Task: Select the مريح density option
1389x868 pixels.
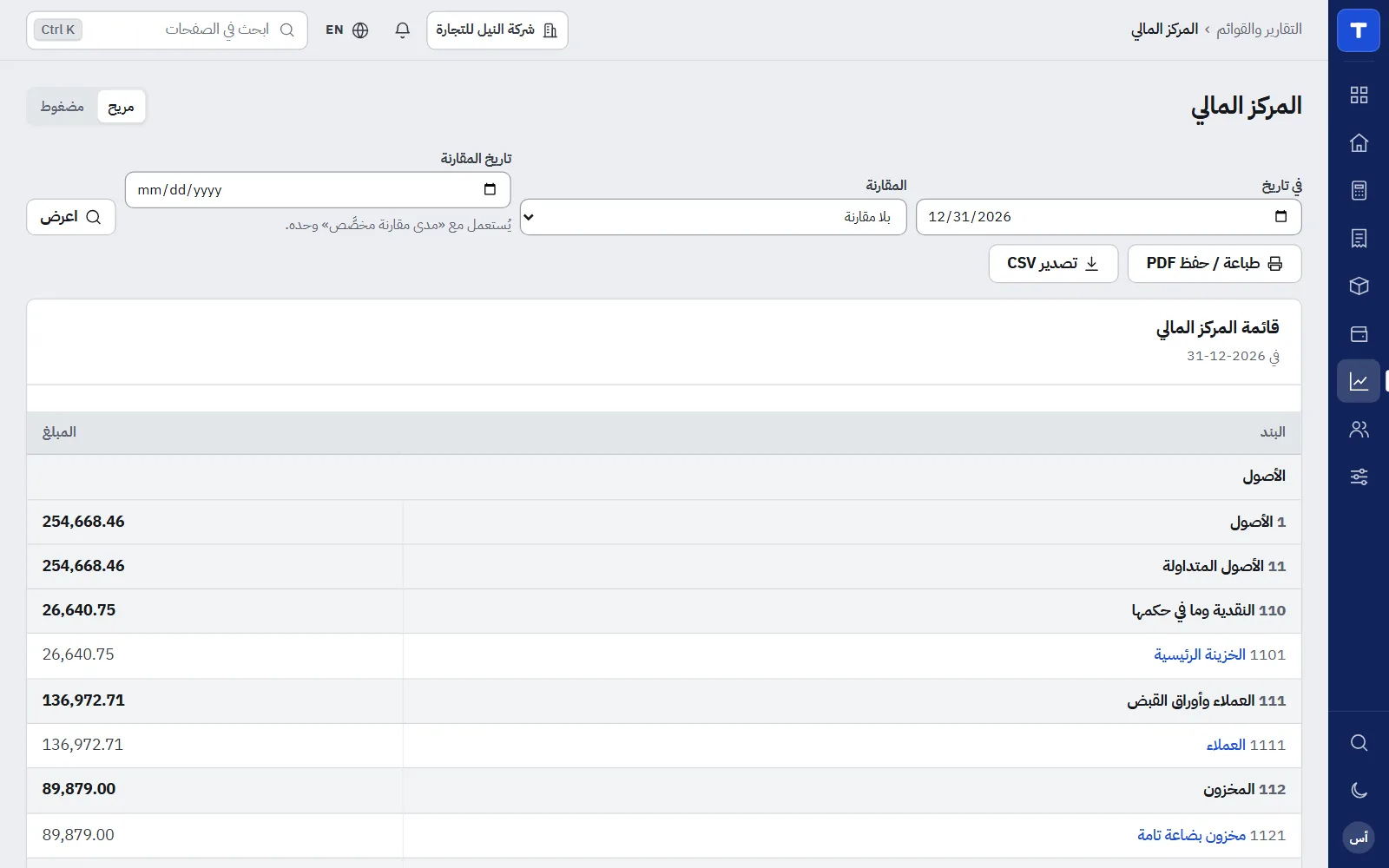Action: 121,107
